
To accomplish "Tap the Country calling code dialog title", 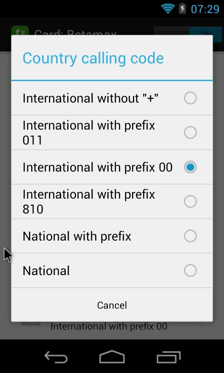I will (x=93, y=58).
